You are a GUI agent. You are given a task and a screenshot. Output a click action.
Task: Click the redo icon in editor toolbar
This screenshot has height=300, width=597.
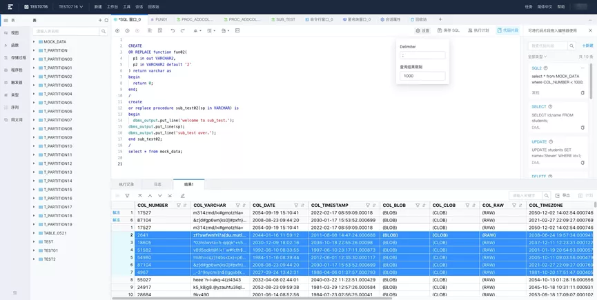tap(182, 31)
